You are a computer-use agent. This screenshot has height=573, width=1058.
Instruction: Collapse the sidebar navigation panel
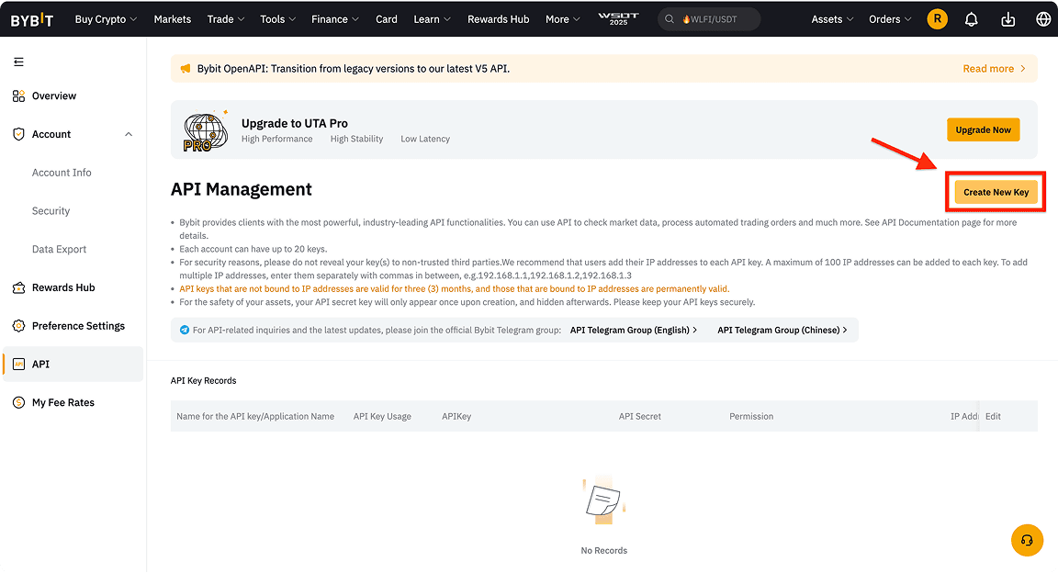point(18,62)
